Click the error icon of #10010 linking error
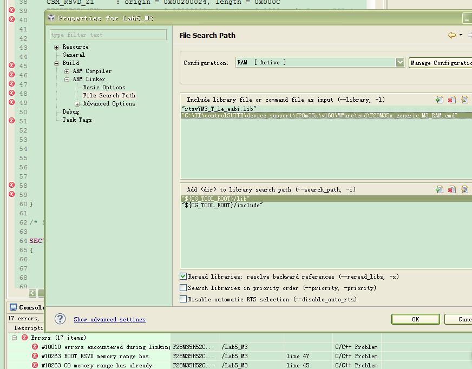 coord(35,347)
